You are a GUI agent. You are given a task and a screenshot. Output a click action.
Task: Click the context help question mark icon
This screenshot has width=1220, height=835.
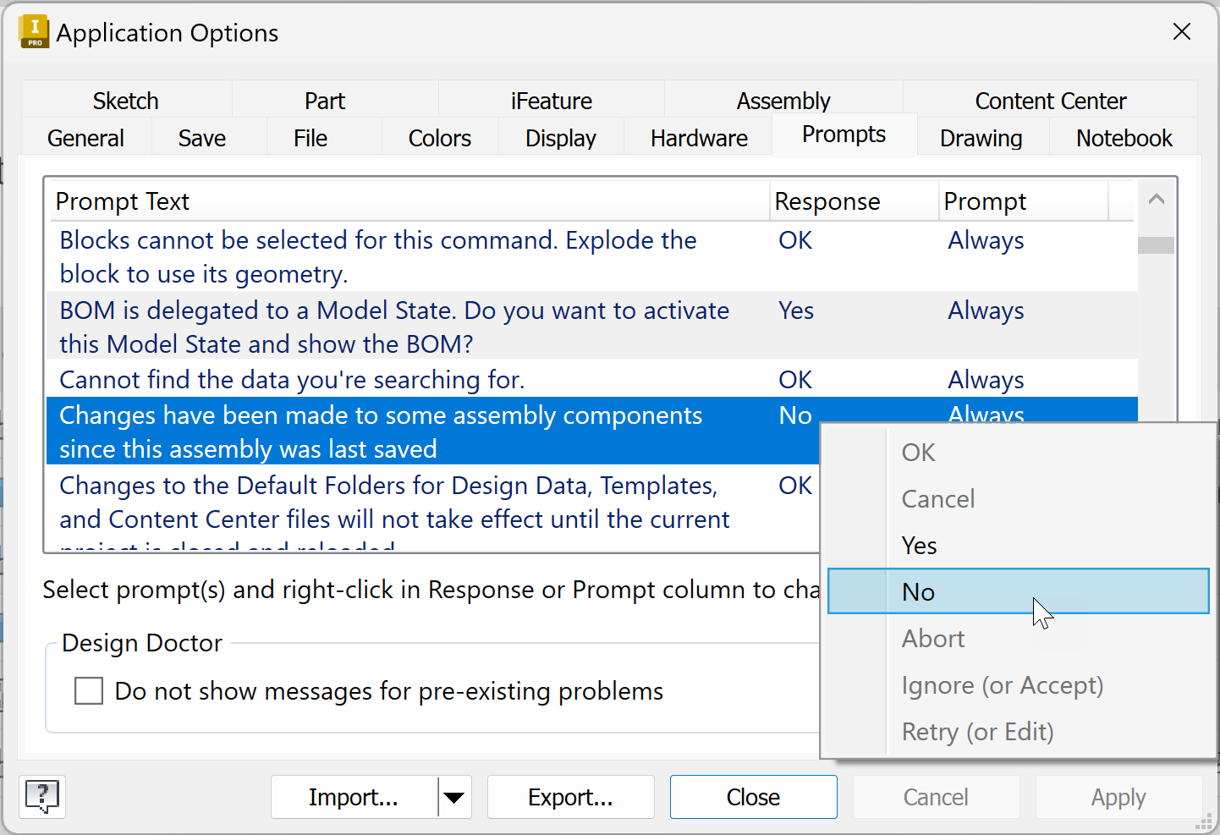(41, 796)
